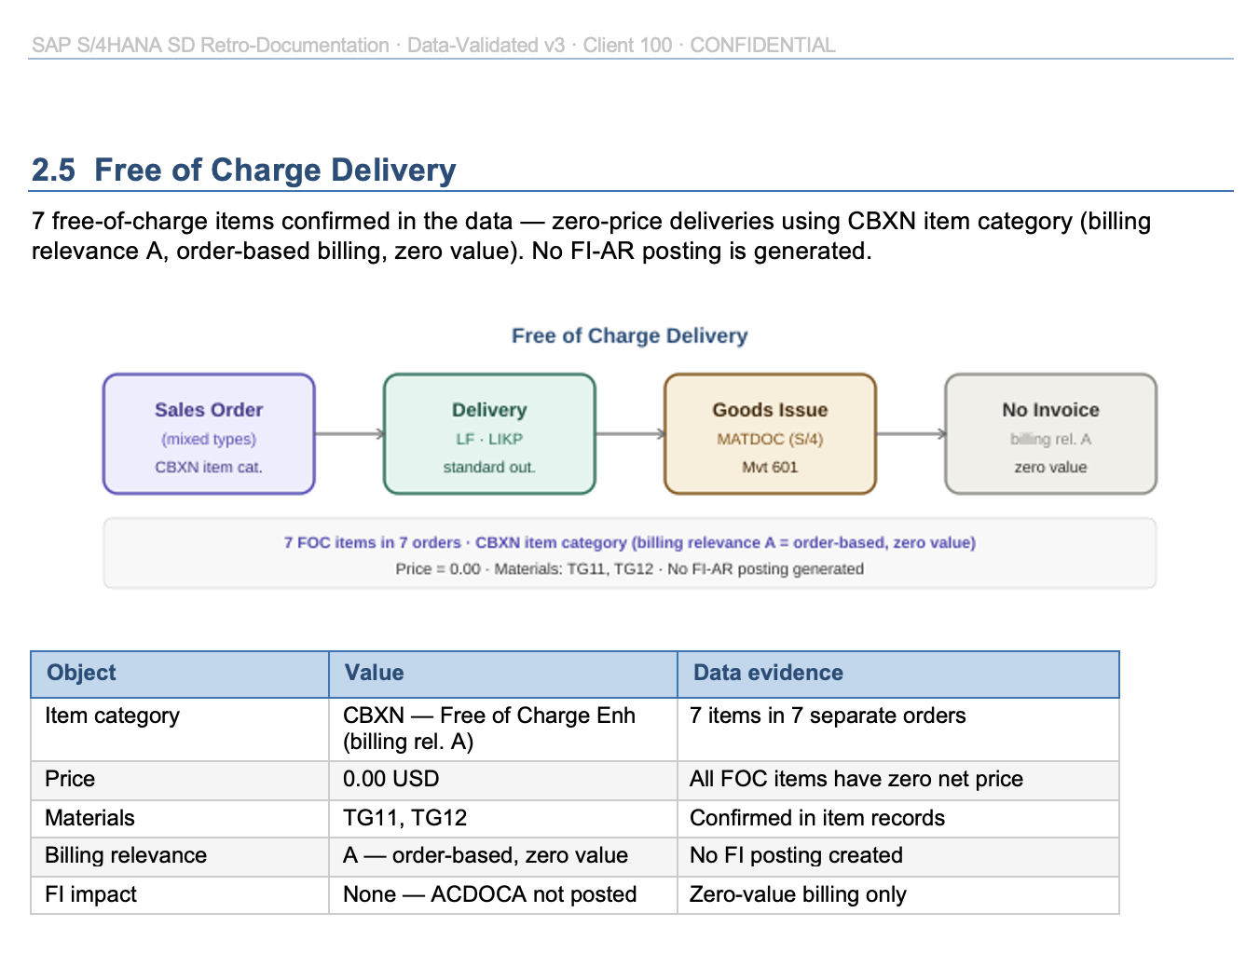Click the 7 FOC items summary banner
This screenshot has height=954, width=1260.
(x=630, y=552)
